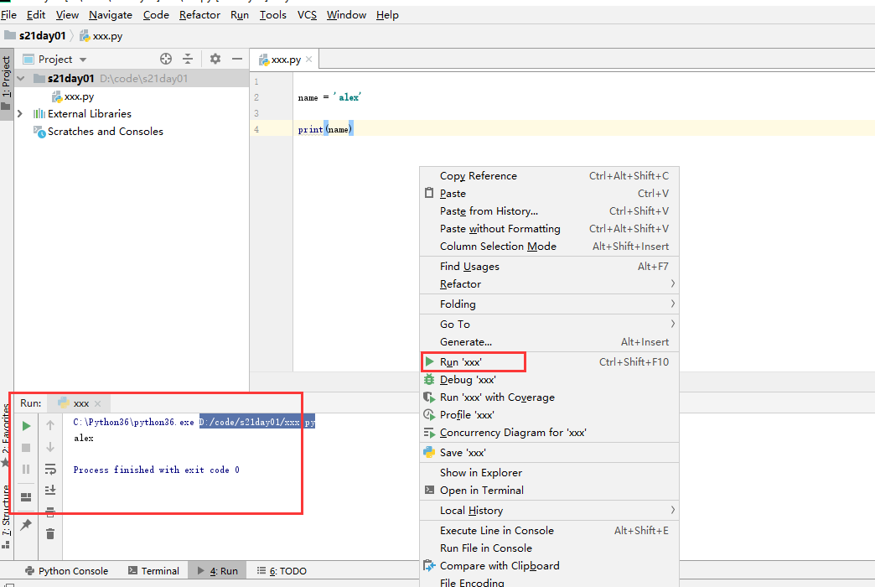Screen dimensions: 875x587
Task: Open Project panel settings gear
Action: click(215, 59)
